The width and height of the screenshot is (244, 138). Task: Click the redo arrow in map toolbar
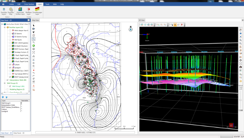click(x=33, y=76)
